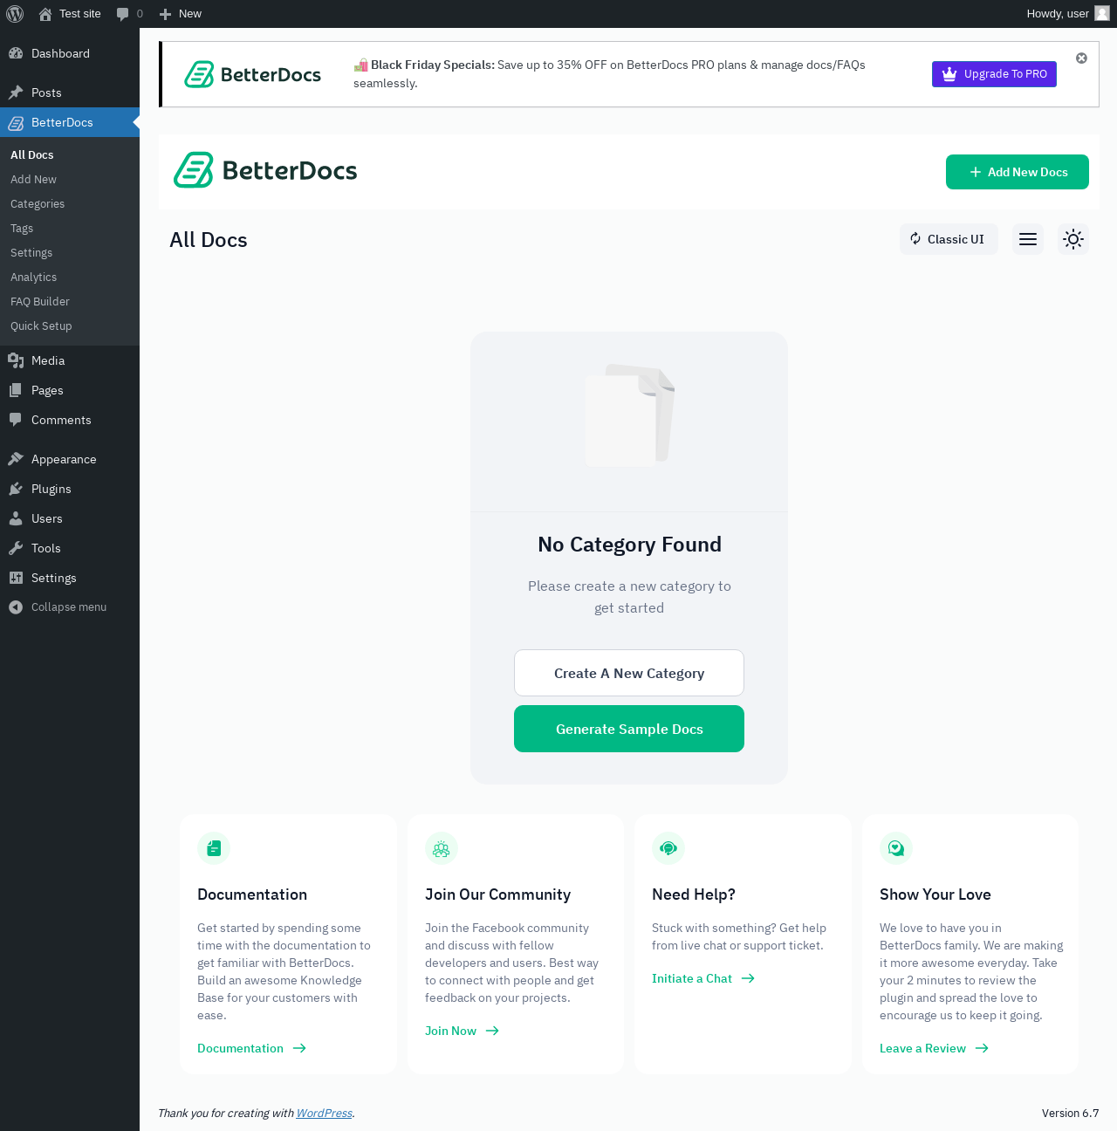The image size is (1117, 1131).
Task: Open the New content menu
Action: [x=180, y=14]
